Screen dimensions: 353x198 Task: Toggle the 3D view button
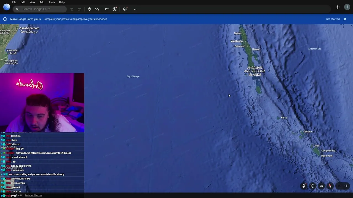pyautogui.click(x=321, y=186)
